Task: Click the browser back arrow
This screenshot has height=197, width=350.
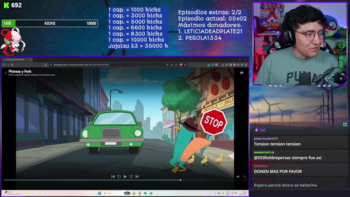Action: [x=4, y=65]
